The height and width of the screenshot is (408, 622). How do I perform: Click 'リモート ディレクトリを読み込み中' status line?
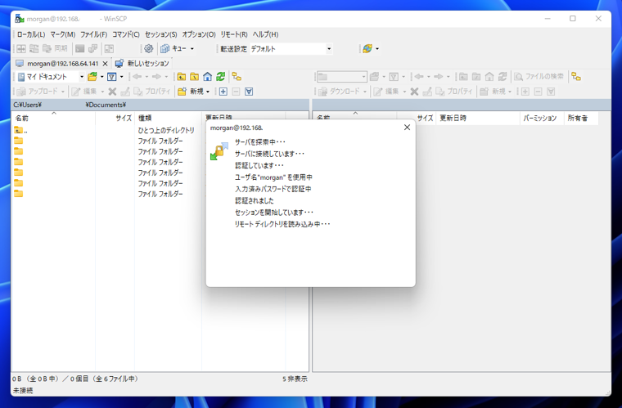click(282, 224)
